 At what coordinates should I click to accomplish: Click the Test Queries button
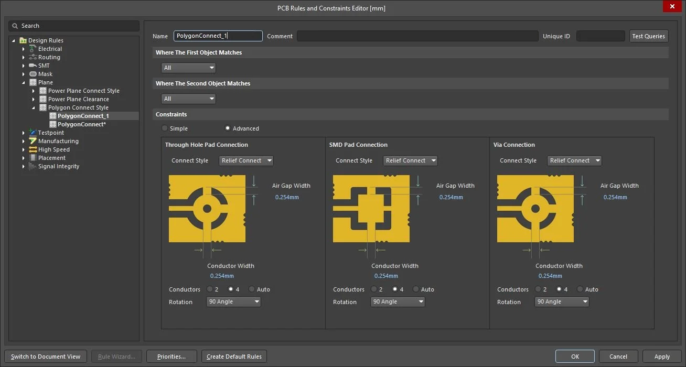click(649, 36)
